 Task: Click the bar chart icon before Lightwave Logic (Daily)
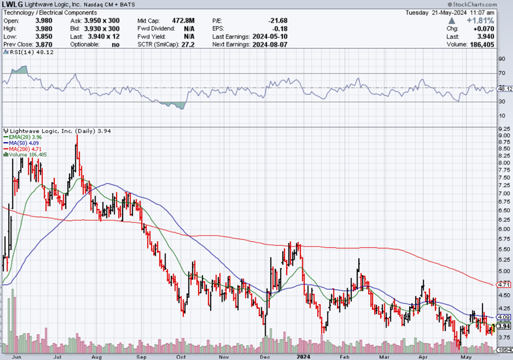tap(6, 131)
